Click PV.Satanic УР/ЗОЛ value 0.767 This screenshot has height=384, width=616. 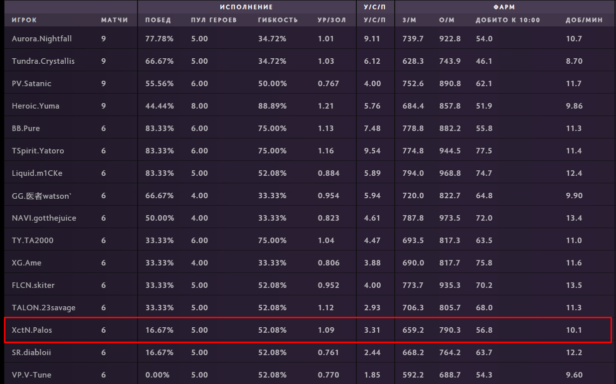(328, 83)
